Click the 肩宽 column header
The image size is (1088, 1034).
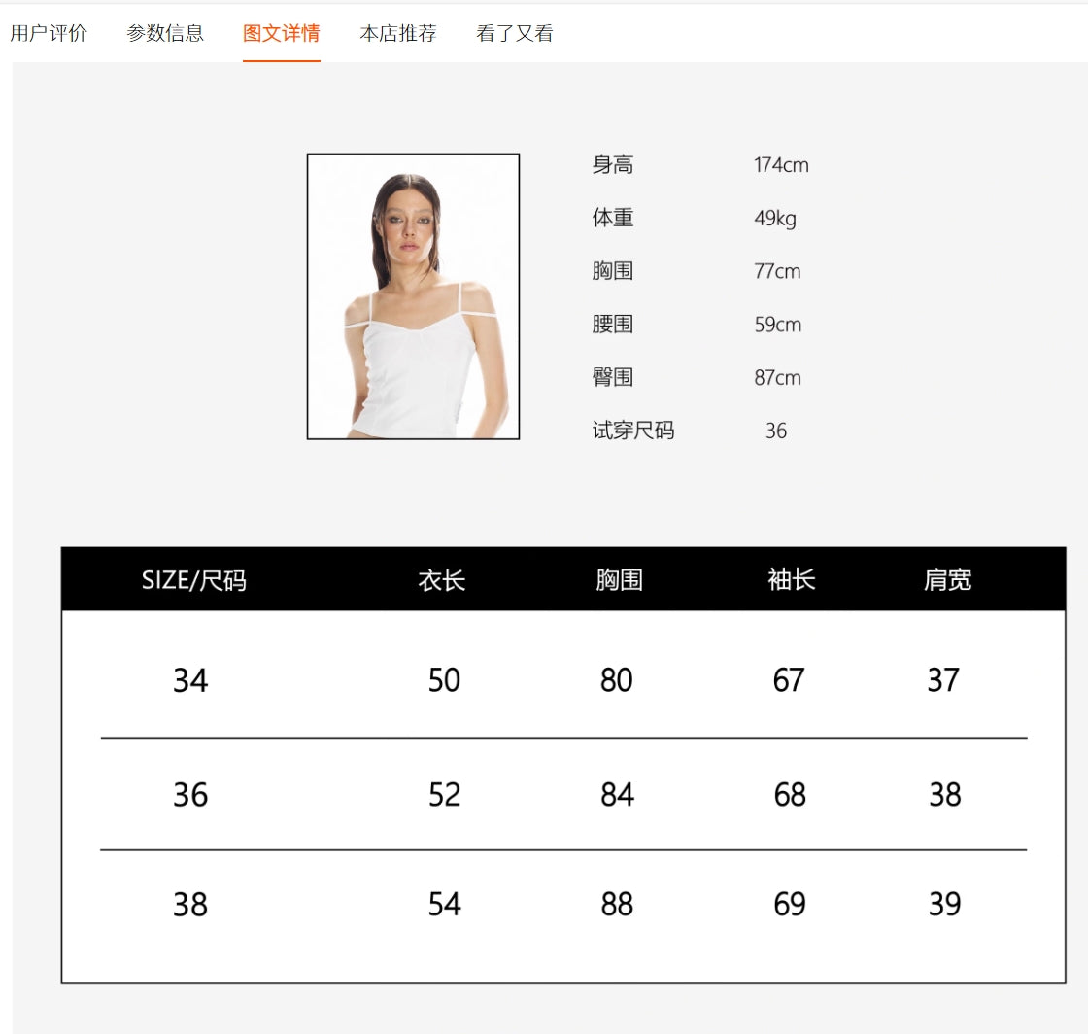[947, 580]
